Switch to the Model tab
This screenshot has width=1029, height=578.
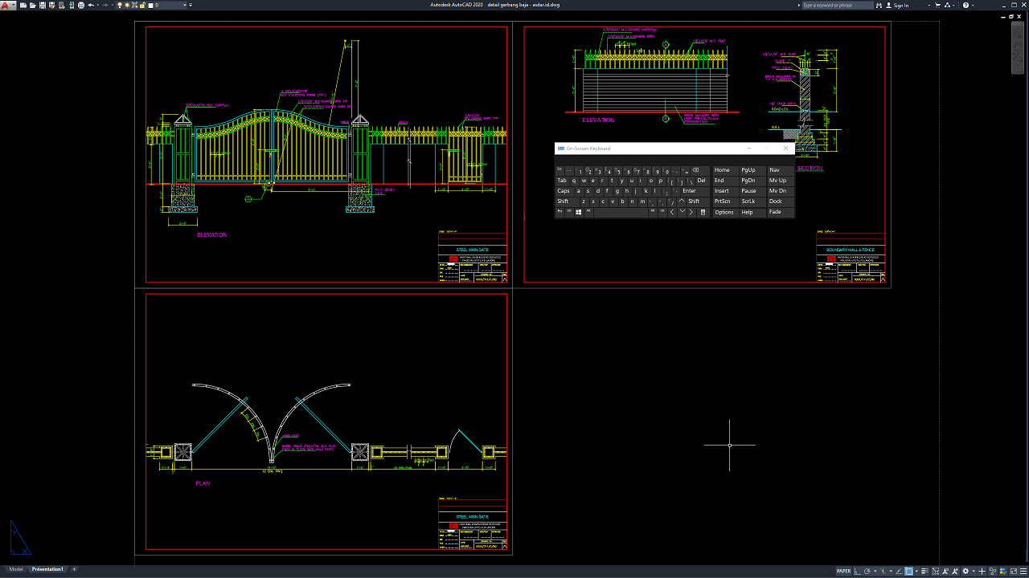pyautogui.click(x=16, y=569)
